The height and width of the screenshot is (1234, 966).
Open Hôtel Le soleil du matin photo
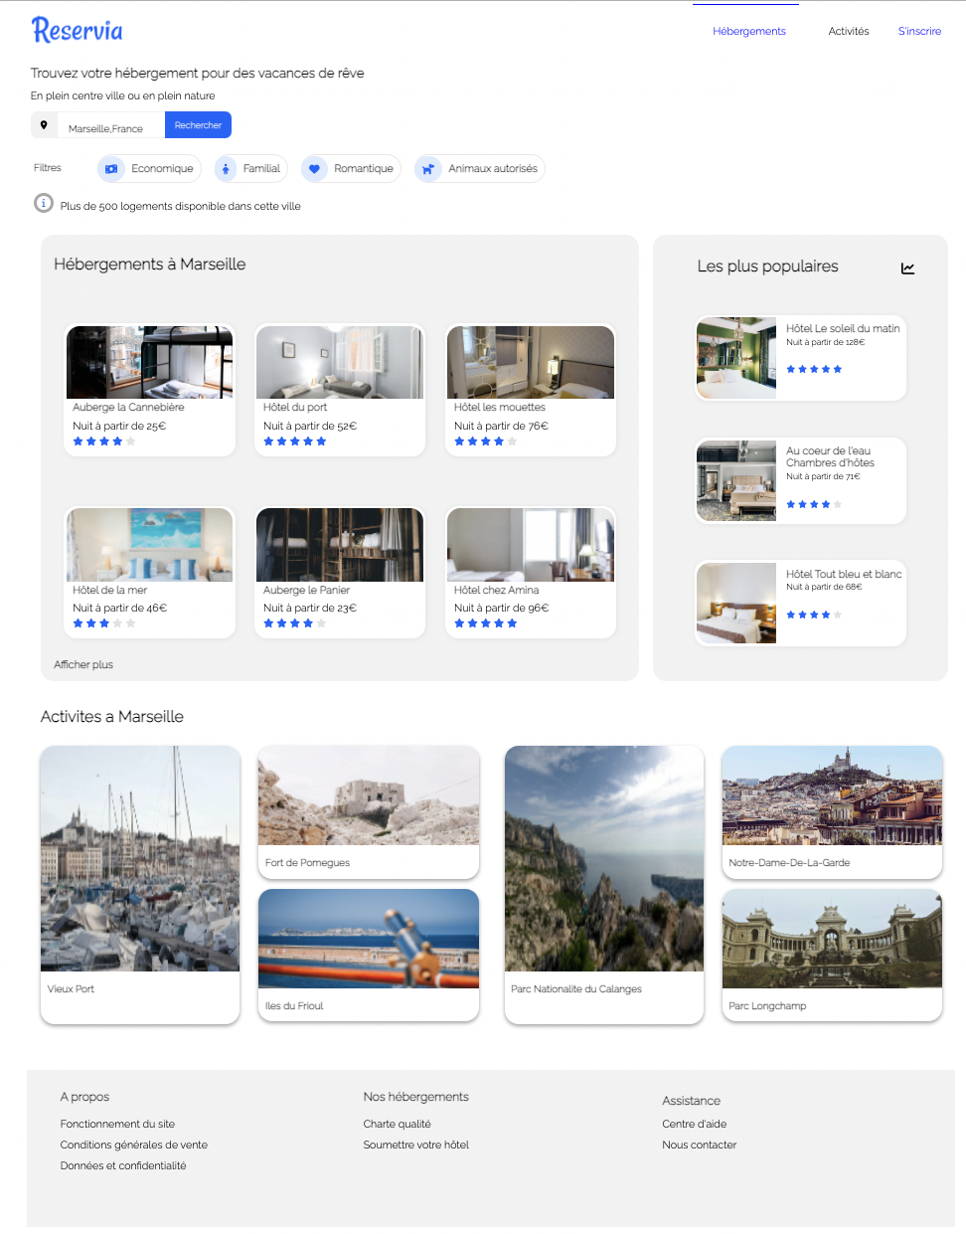tap(736, 358)
